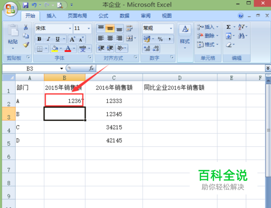This screenshot has height=208, width=271.
Task: Select column B header
Action: (x=64, y=77)
